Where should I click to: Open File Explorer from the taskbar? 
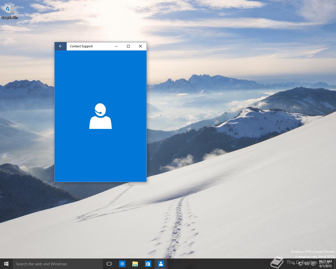point(135,264)
